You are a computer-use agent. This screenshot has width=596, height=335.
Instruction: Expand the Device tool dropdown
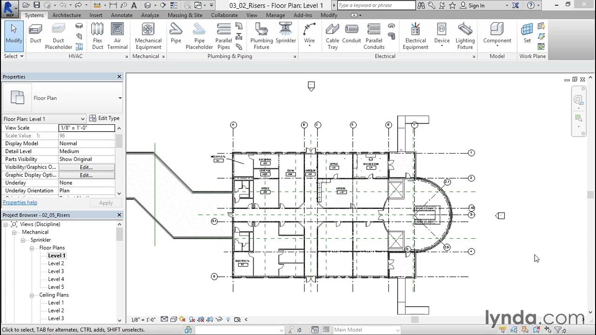click(x=441, y=46)
